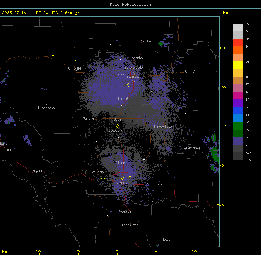Viewport: 261px width, 255px height.
Task: Click the yellow V marker northwest of RockyMH
Action: coord(53,56)
